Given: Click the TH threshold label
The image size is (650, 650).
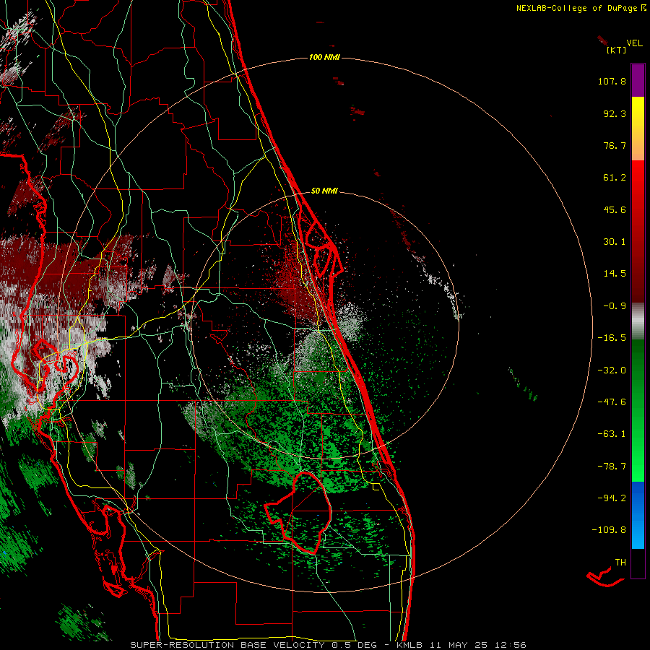Looking at the screenshot, I should 620,563.
